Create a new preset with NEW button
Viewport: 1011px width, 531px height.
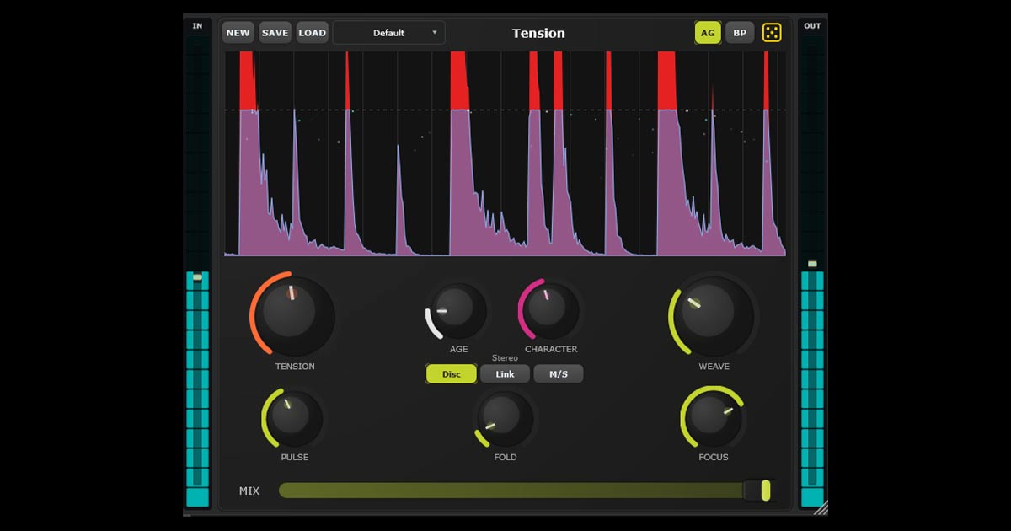click(x=237, y=32)
